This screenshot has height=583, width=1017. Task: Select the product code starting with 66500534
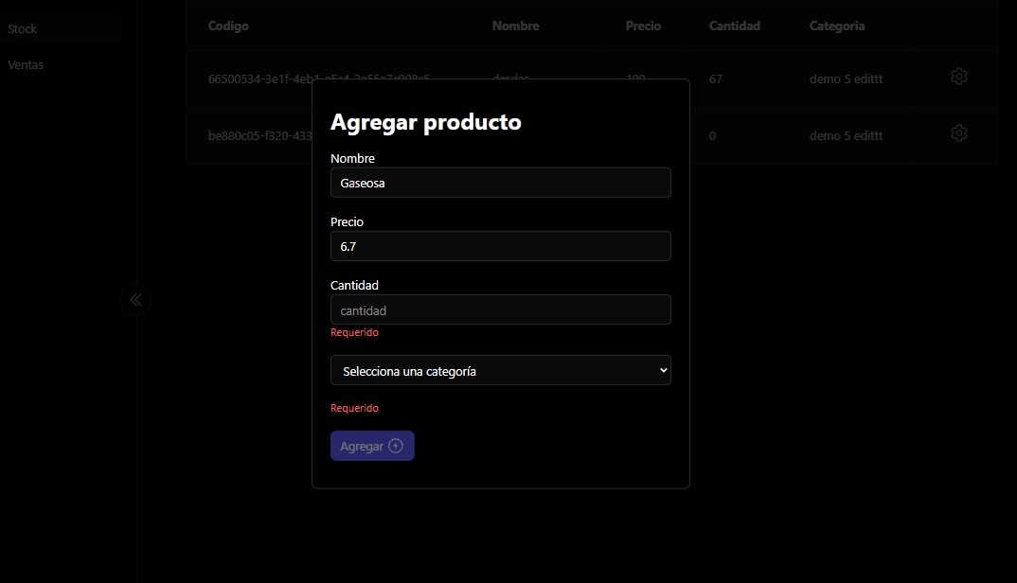pos(260,79)
